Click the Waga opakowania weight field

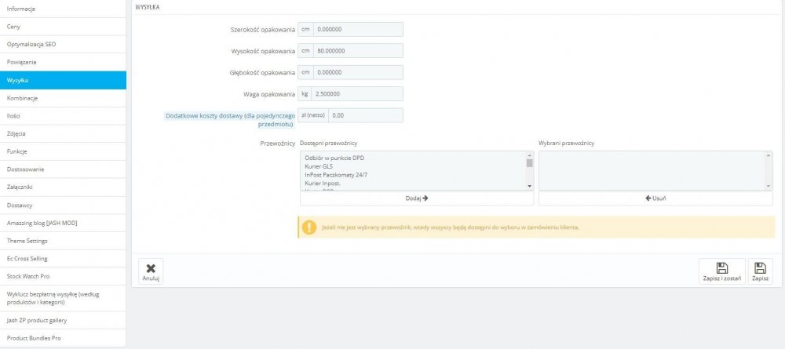point(357,93)
